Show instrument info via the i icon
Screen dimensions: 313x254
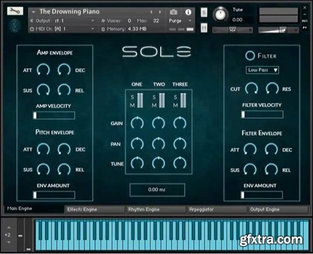point(188,12)
